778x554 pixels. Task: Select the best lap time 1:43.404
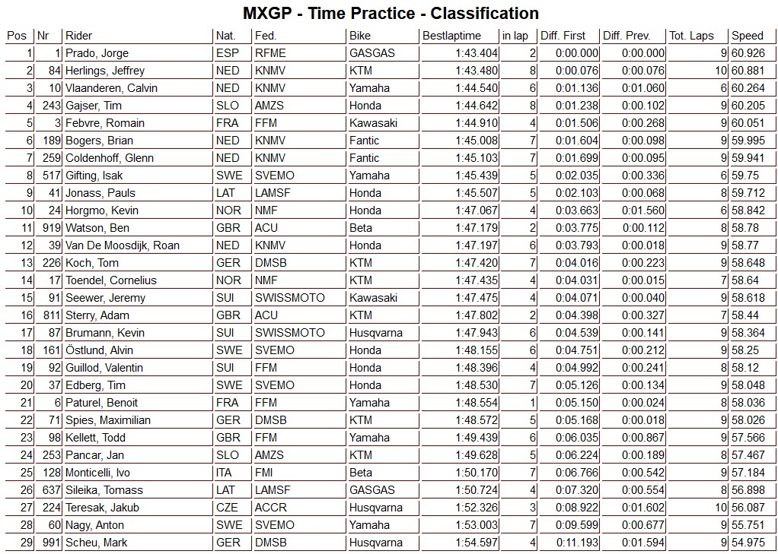pos(477,53)
